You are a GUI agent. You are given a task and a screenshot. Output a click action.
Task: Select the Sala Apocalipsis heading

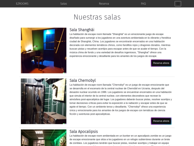(84, 132)
